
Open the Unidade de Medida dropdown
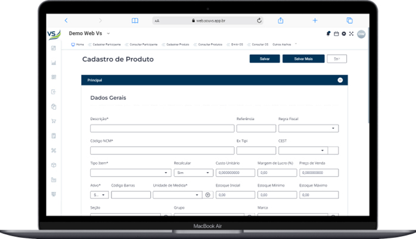(177, 195)
